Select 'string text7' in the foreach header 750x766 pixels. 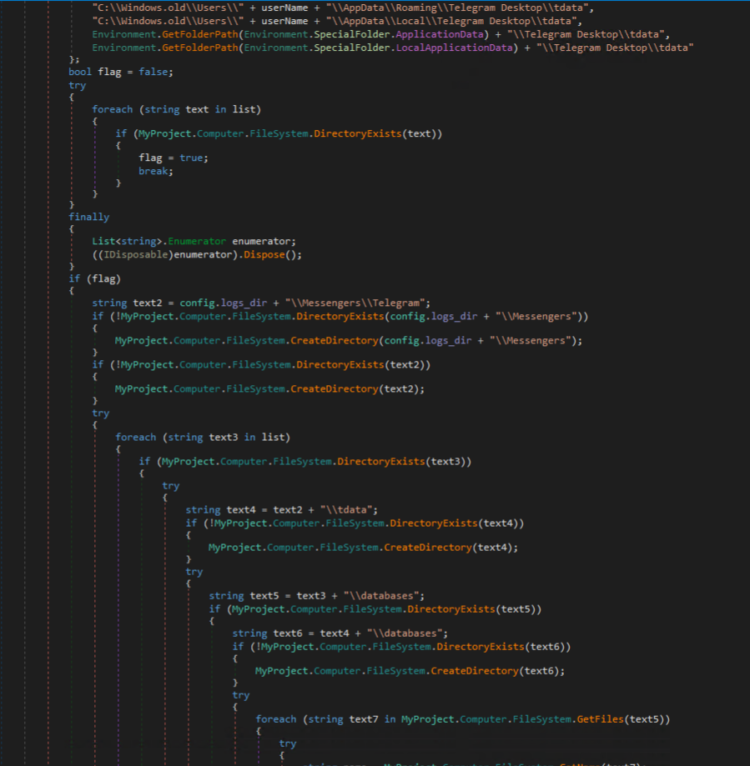(344, 719)
